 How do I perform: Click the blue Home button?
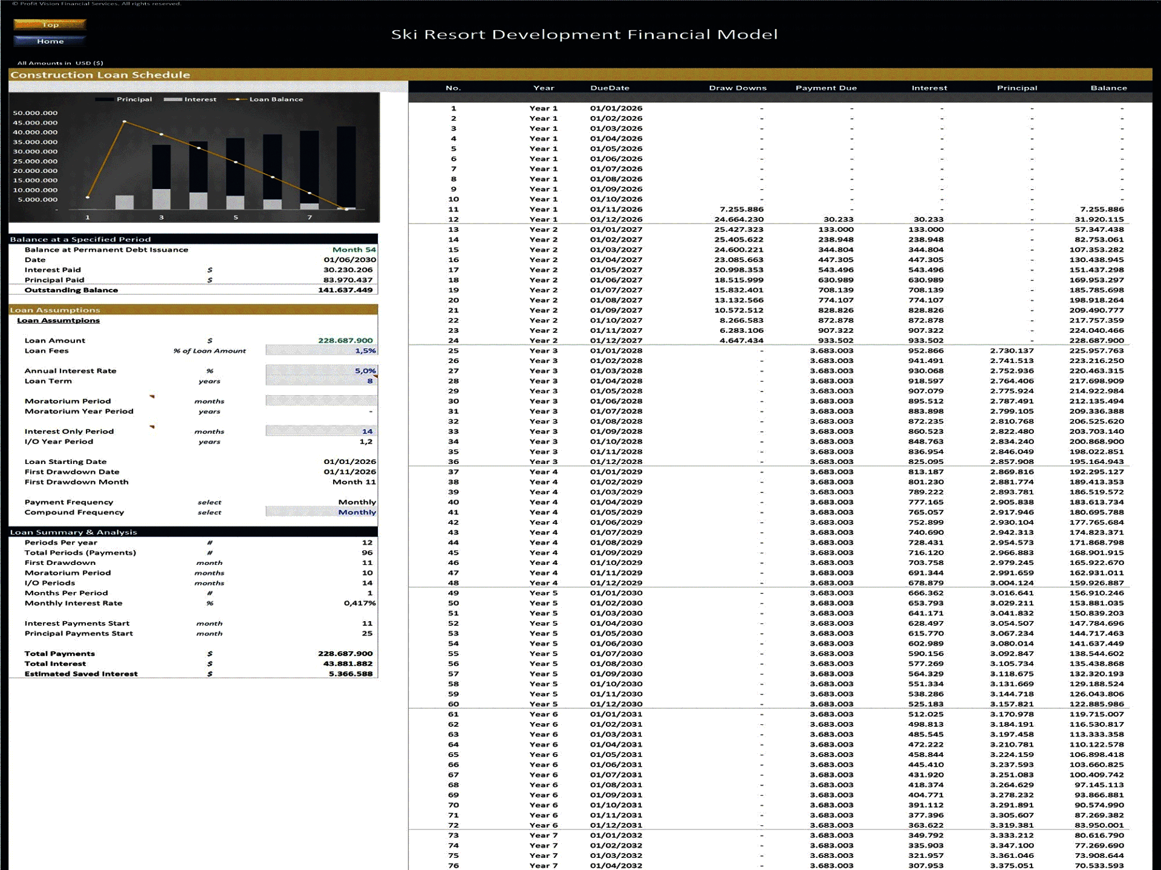(50, 41)
